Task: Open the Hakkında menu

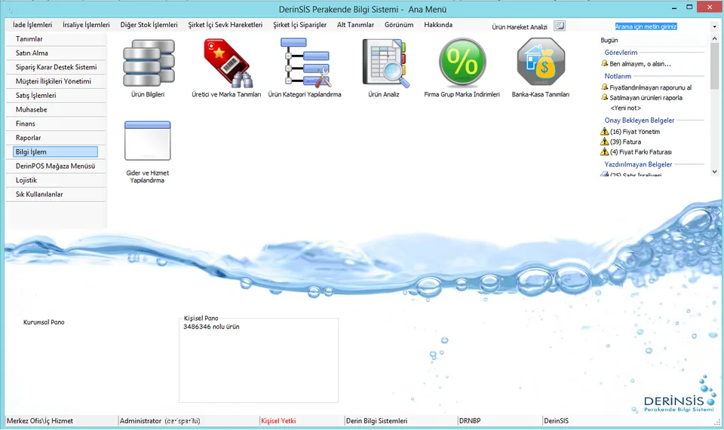Action: pos(438,25)
